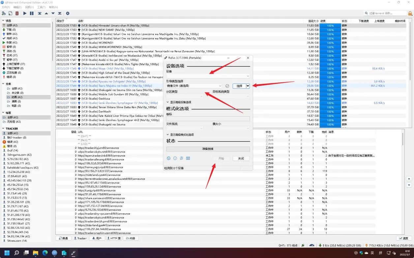Click the Rufus 准备就绪 status progress bar
414x258 pixels.
[x=208, y=149]
